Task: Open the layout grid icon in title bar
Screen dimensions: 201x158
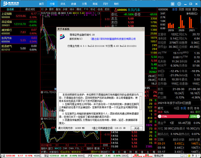Action: coord(173,4)
